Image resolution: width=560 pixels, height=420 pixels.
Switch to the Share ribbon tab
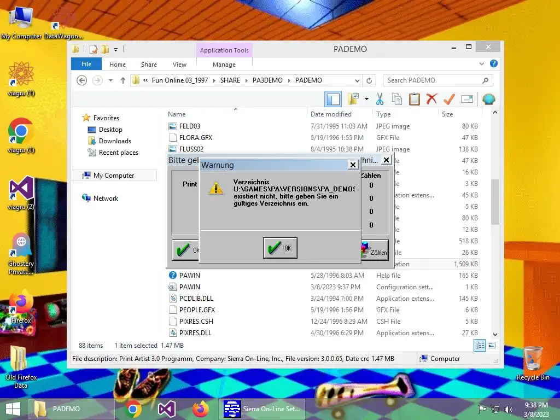(x=149, y=65)
